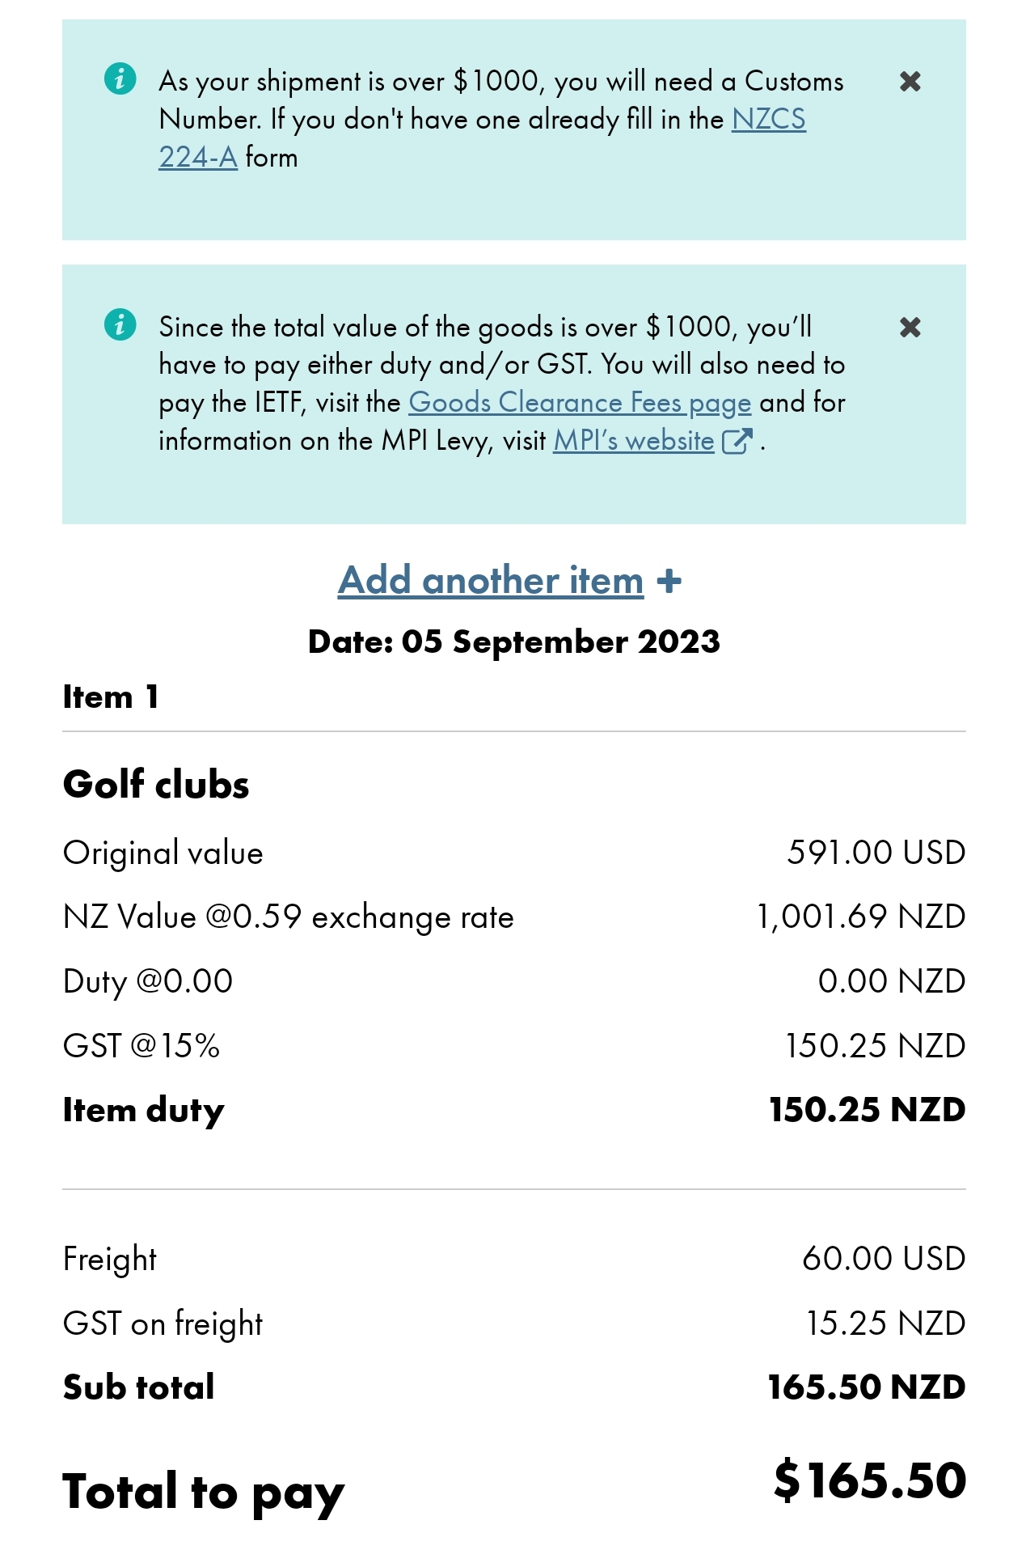
Task: Click info icon beside duty and GST message
Action: click(120, 324)
